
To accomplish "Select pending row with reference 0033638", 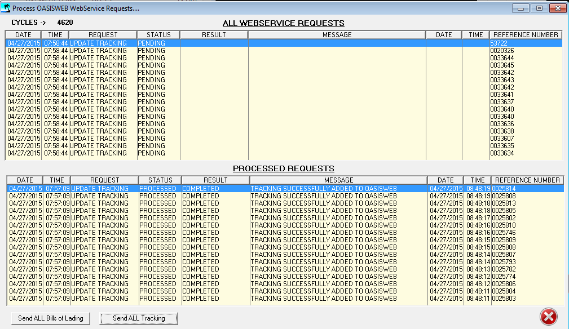I will click(x=284, y=131).
